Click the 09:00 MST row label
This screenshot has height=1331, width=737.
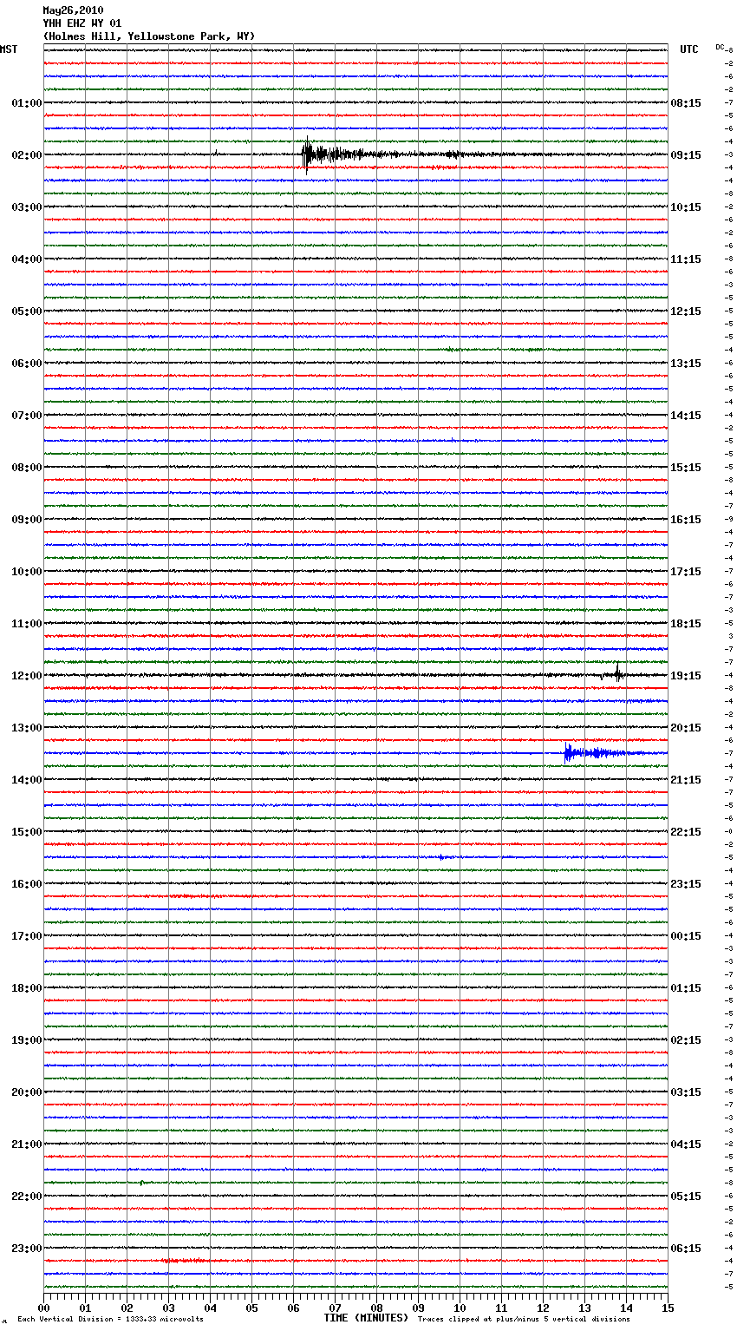[x=27, y=520]
